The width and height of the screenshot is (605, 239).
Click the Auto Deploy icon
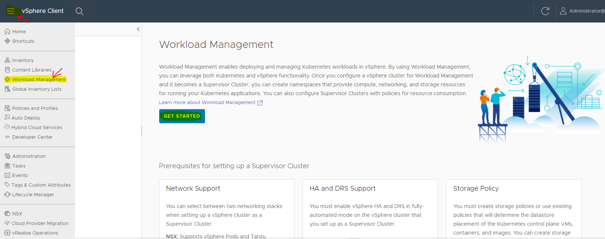point(7,117)
